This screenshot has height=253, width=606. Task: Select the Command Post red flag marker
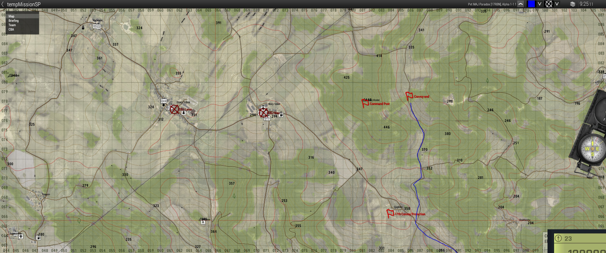click(x=365, y=103)
